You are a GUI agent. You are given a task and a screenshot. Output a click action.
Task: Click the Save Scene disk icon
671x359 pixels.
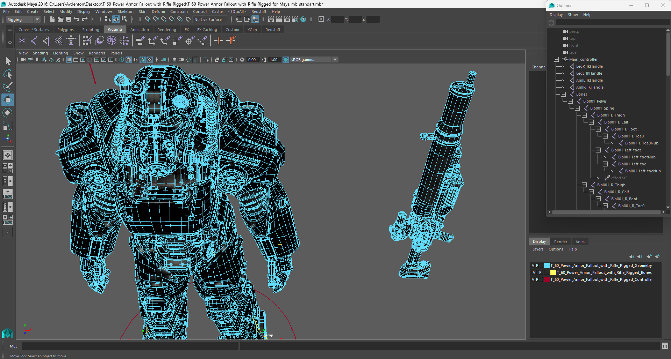(69, 20)
